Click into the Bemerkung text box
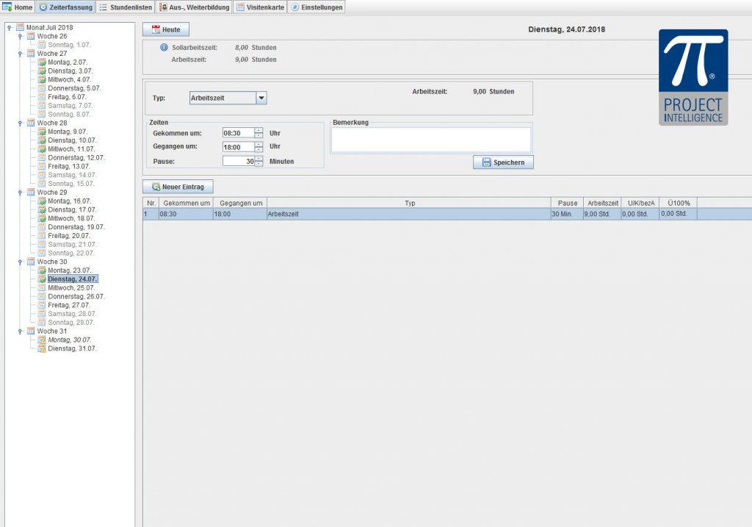The height and width of the screenshot is (527, 752). (431, 140)
